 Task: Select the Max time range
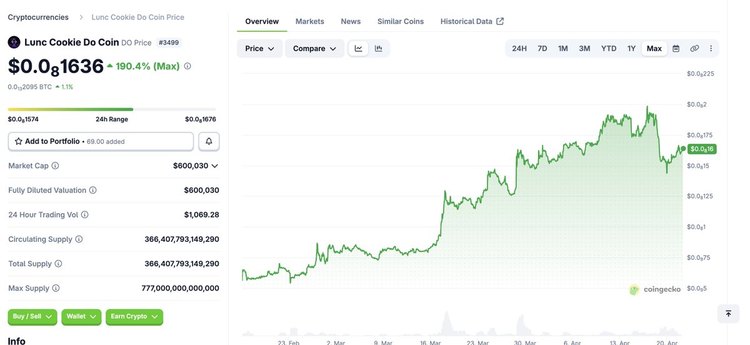click(654, 48)
